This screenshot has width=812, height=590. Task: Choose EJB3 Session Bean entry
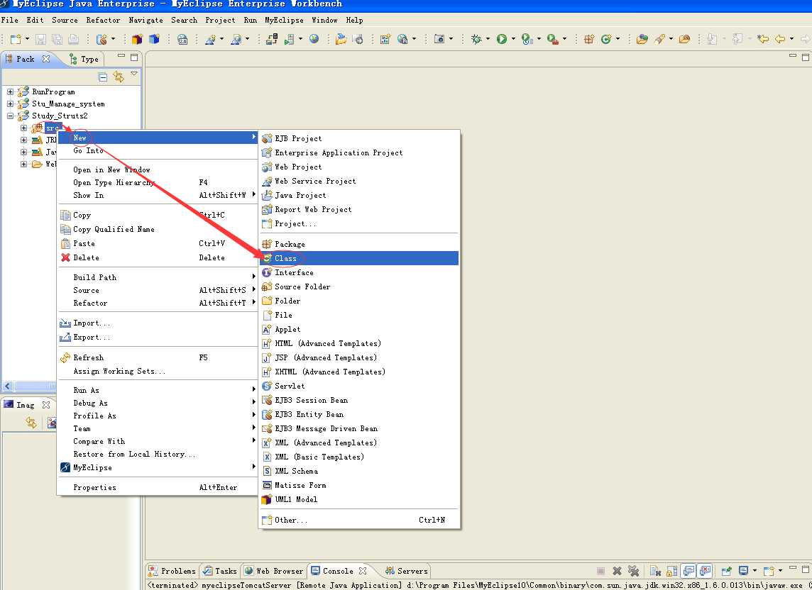click(359, 400)
